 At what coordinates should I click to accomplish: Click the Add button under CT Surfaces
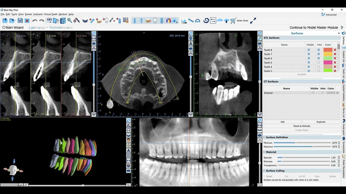282,122
